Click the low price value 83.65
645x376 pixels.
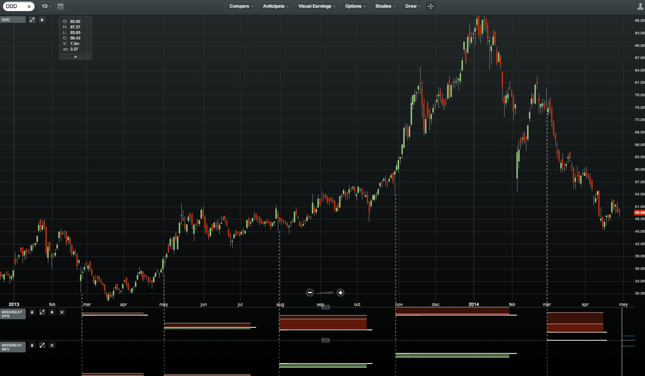coord(75,32)
